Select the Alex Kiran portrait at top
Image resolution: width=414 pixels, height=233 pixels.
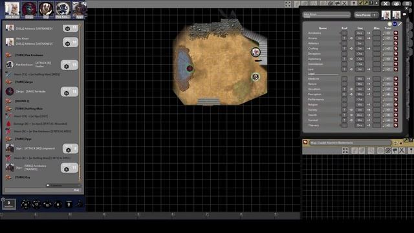point(12,10)
